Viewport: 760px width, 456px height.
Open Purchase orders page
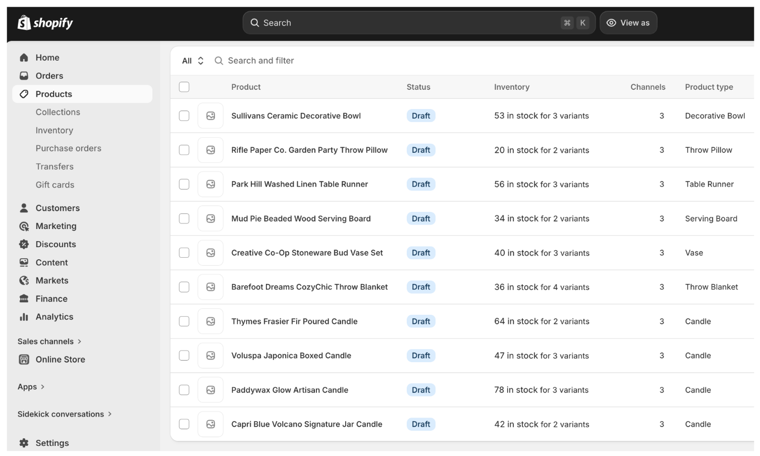[69, 148]
